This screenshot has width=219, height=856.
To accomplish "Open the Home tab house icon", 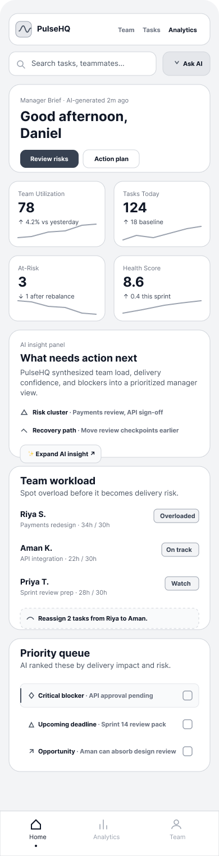I will (x=36, y=824).
